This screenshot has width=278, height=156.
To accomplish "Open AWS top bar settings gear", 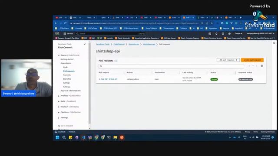I will coord(229,33).
